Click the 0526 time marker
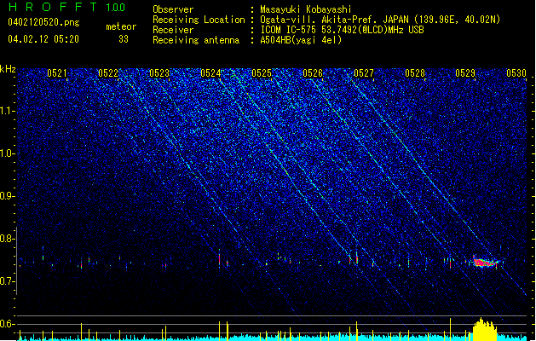This screenshot has height=341, width=536. coord(313,73)
